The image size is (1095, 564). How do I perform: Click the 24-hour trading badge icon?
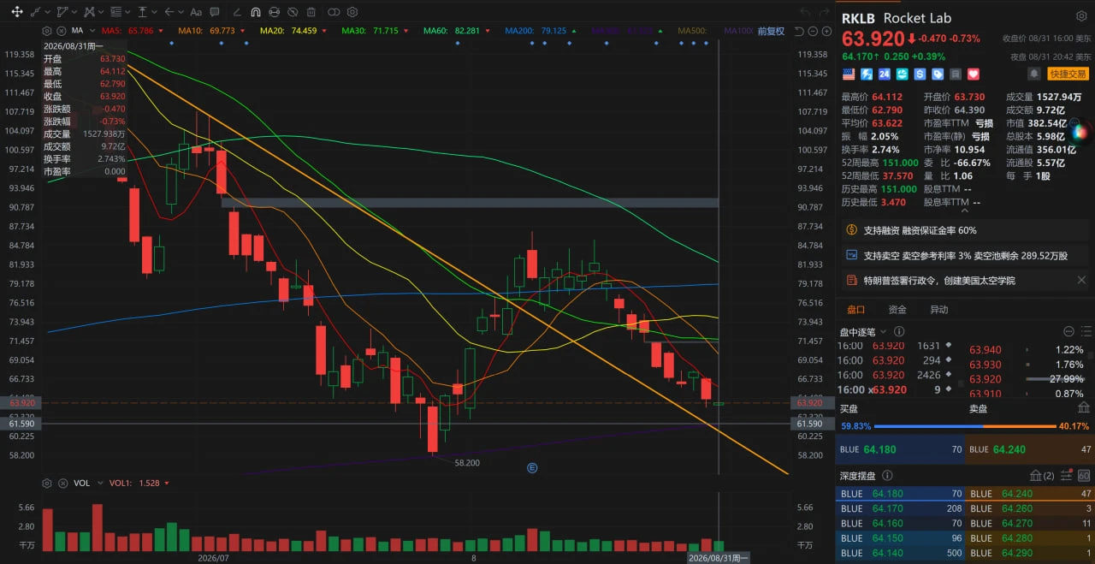[x=885, y=74]
